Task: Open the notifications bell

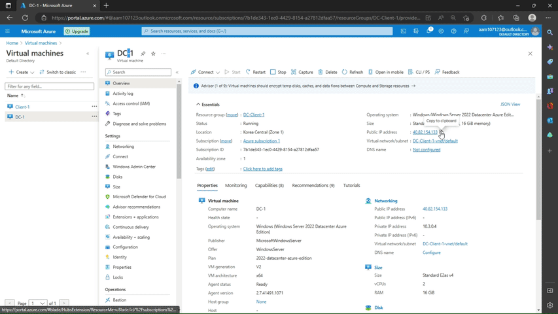Action: [429, 31]
